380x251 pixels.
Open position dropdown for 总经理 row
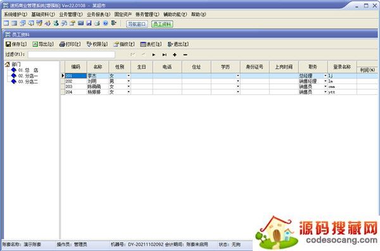click(x=326, y=76)
